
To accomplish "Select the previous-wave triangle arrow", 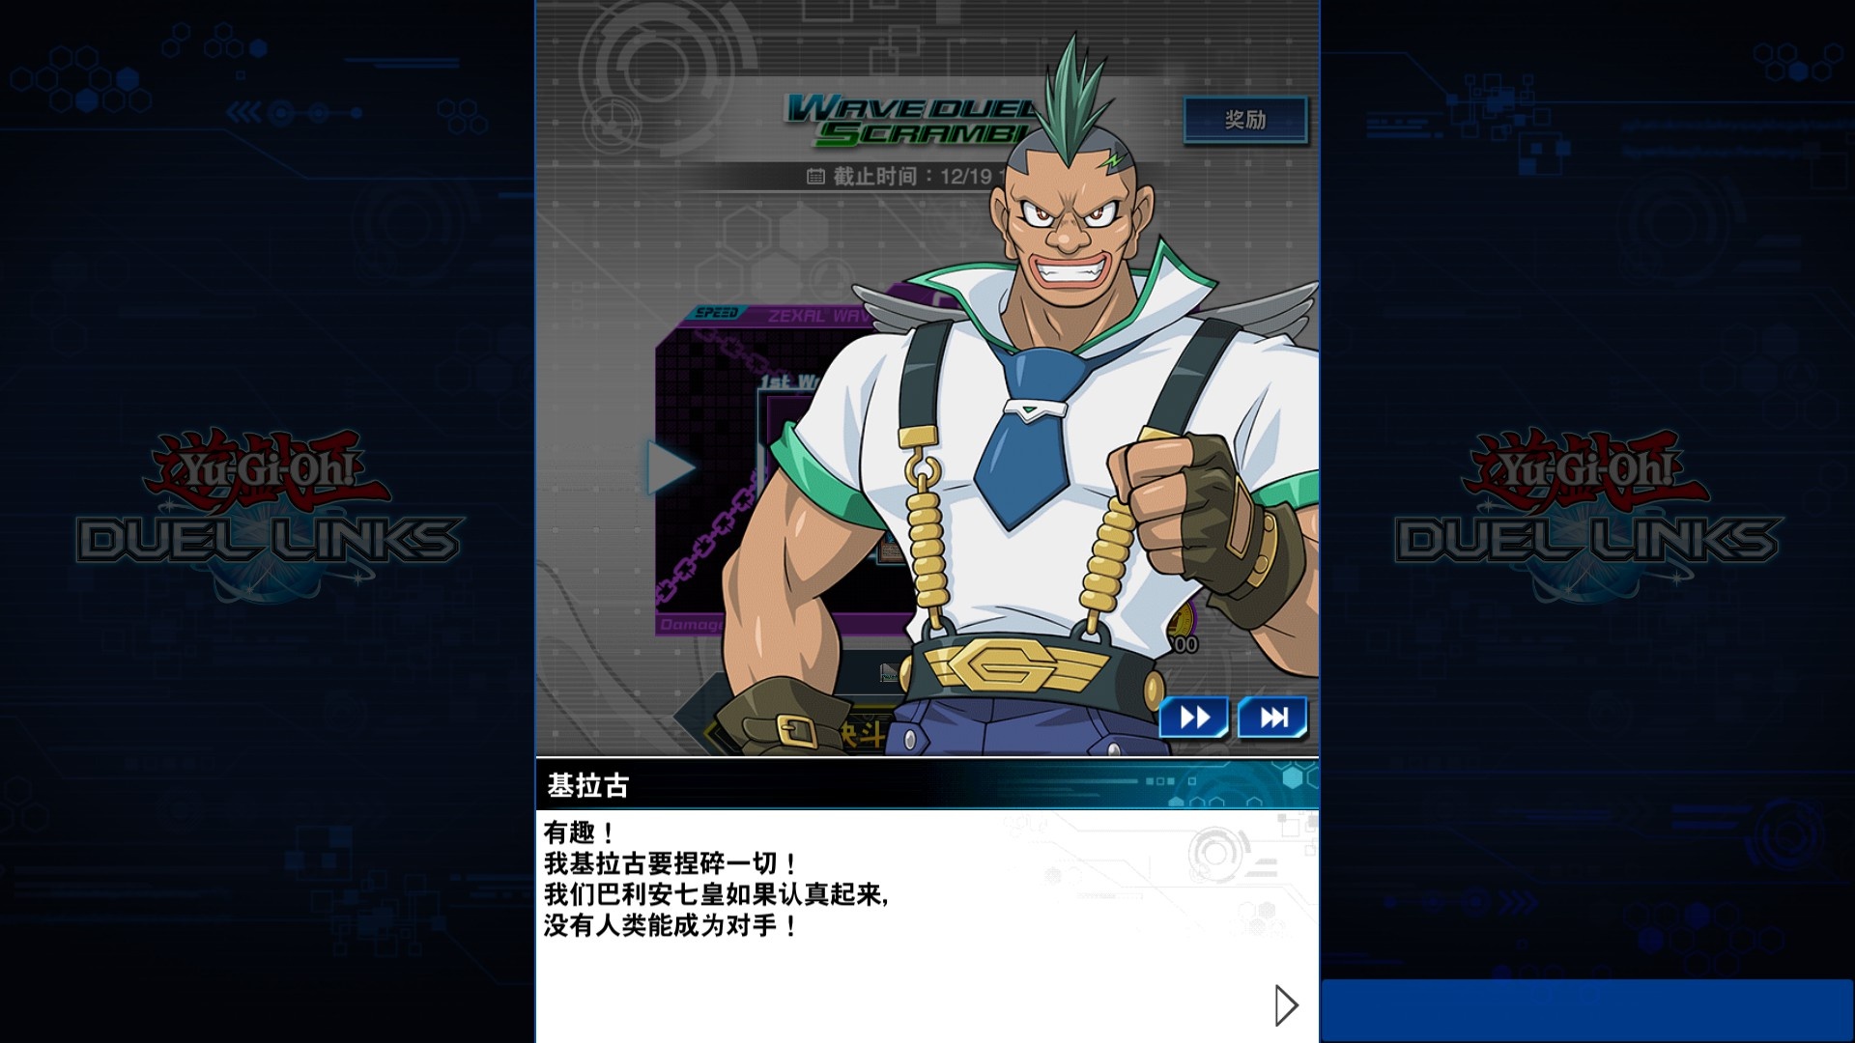I will (670, 467).
